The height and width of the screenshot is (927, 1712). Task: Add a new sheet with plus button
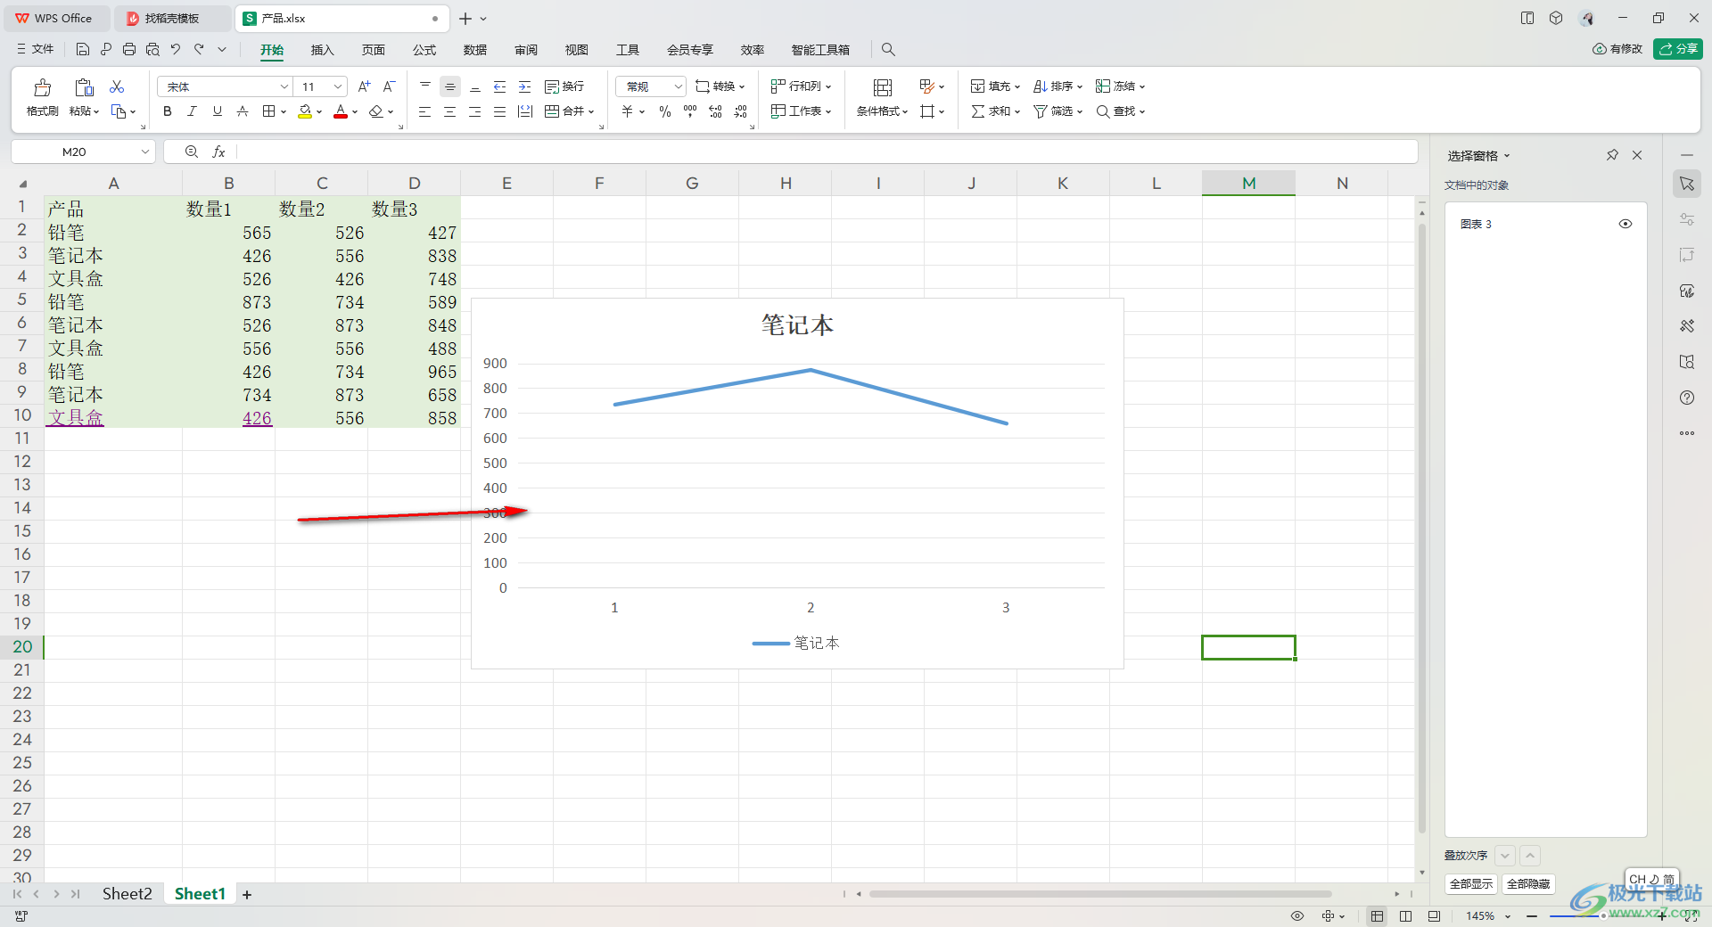click(x=247, y=894)
